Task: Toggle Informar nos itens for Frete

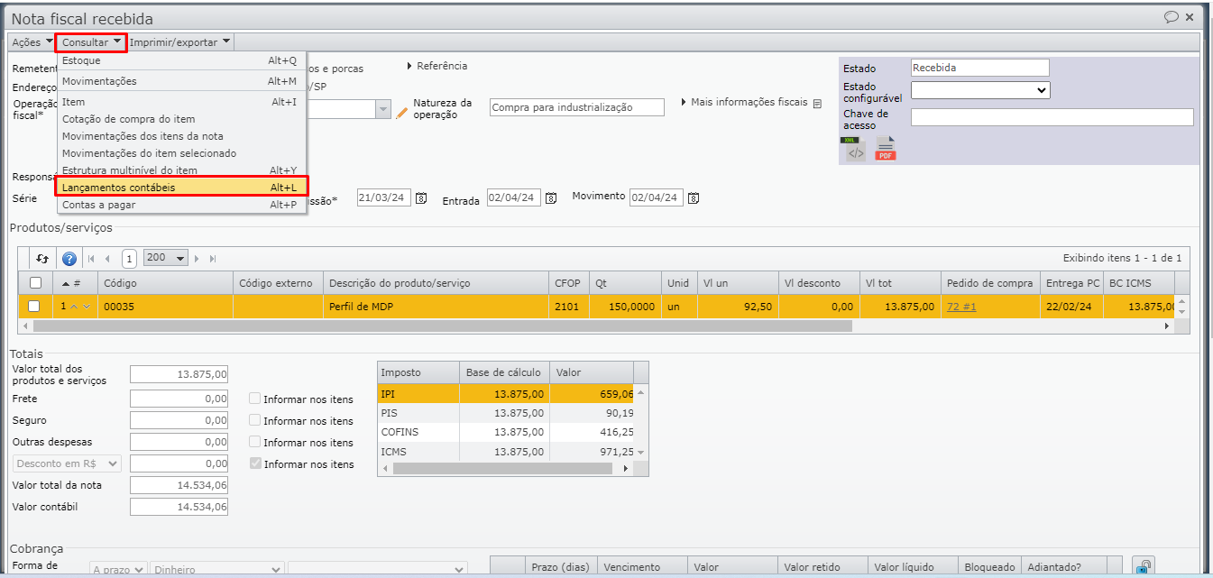Action: [x=254, y=399]
